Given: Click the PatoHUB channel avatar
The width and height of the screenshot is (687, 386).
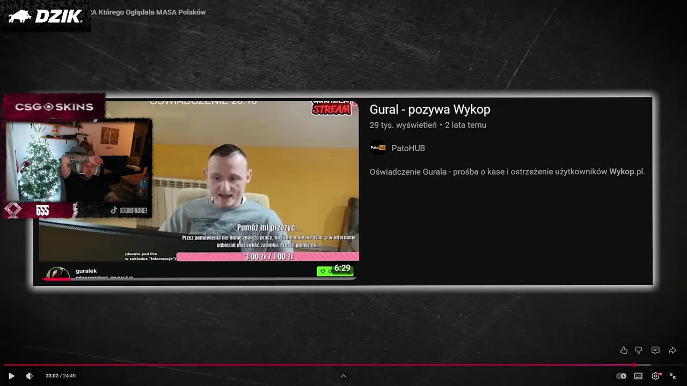Looking at the screenshot, I should [378, 148].
